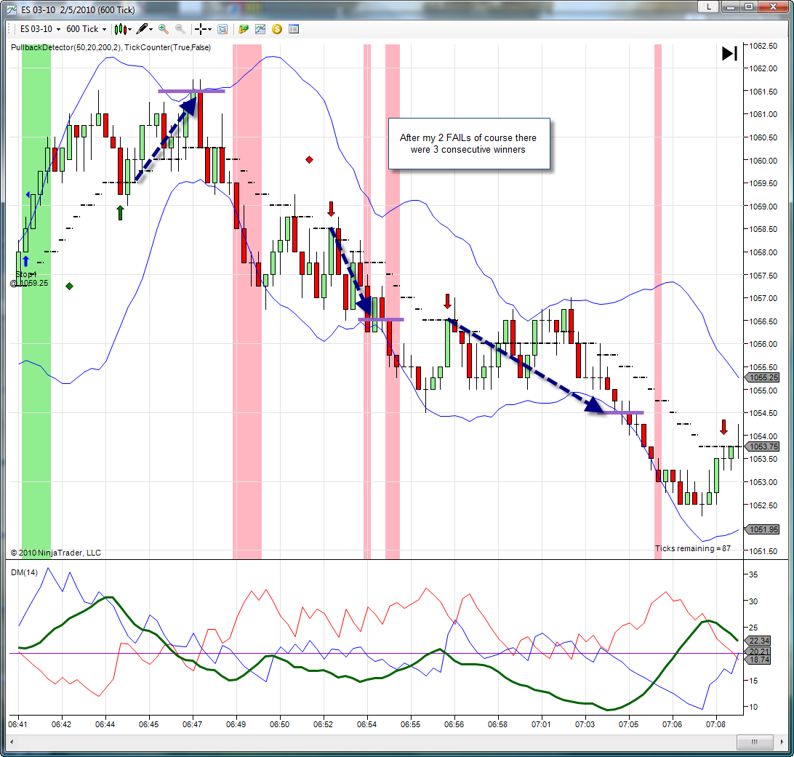Click the 06:41 time axis label
Viewport: 794px width, 757px height.
pyautogui.click(x=17, y=724)
